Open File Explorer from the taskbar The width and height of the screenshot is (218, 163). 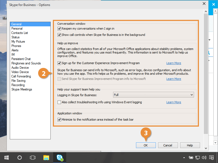tap(46, 158)
